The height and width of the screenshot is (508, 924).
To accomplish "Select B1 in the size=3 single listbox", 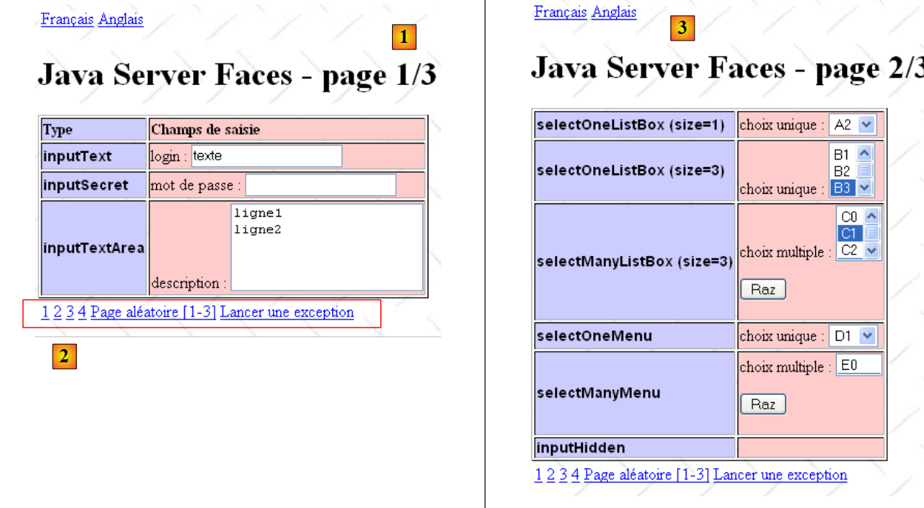I will coord(841,155).
